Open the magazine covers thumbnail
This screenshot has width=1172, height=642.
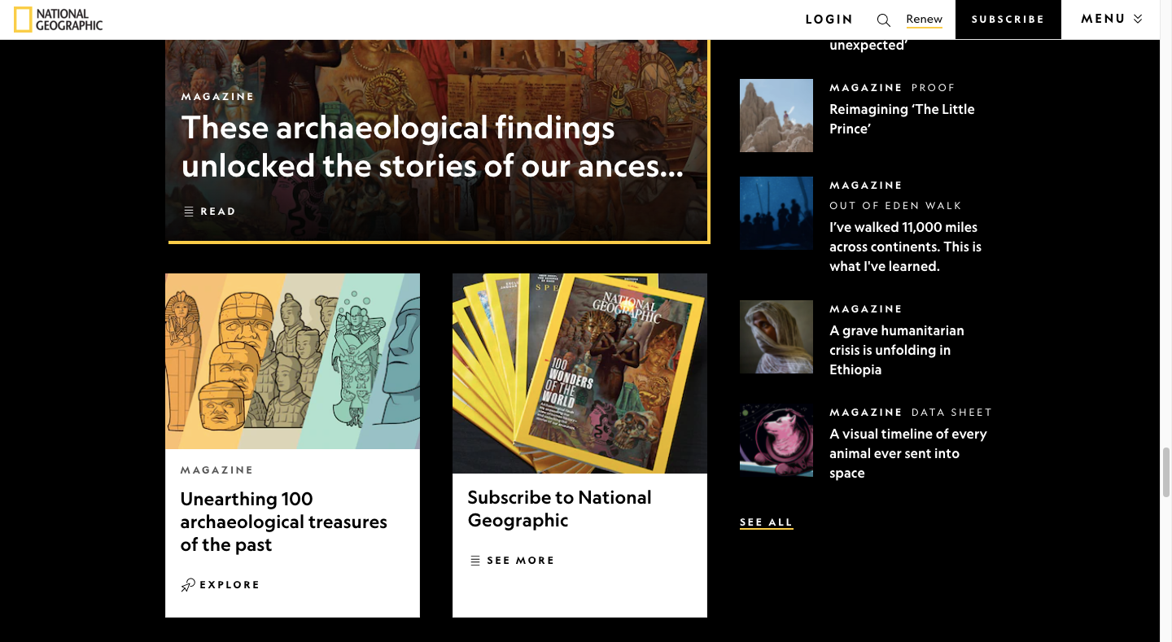pyautogui.click(x=579, y=373)
